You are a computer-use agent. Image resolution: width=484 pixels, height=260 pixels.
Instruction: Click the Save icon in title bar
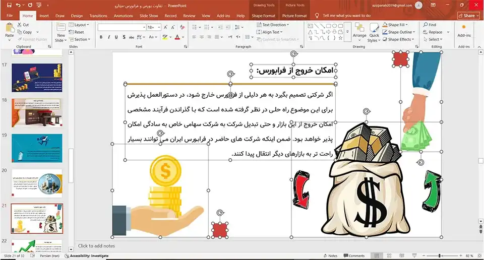point(9,5)
